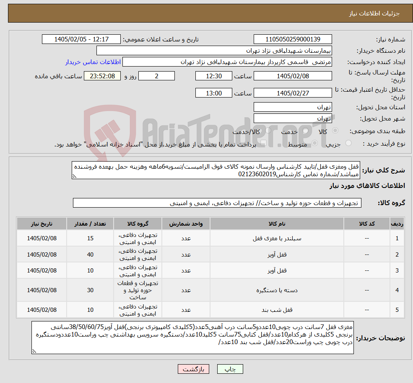Viewport: 413px width, 383px height.
Task: Click the requester field مرتضی قاسمی
Action: [x=227, y=62]
